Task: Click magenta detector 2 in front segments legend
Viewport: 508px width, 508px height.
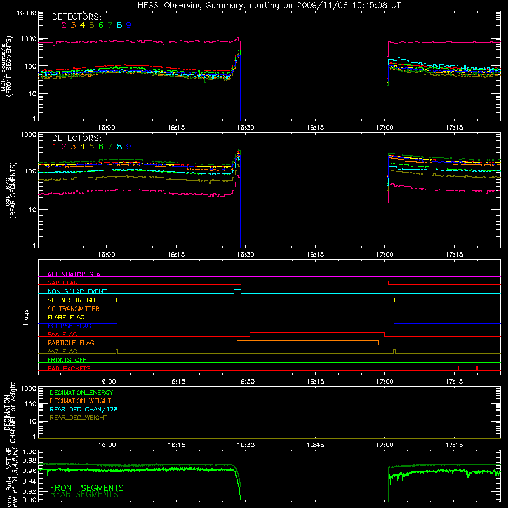Action: (64, 25)
